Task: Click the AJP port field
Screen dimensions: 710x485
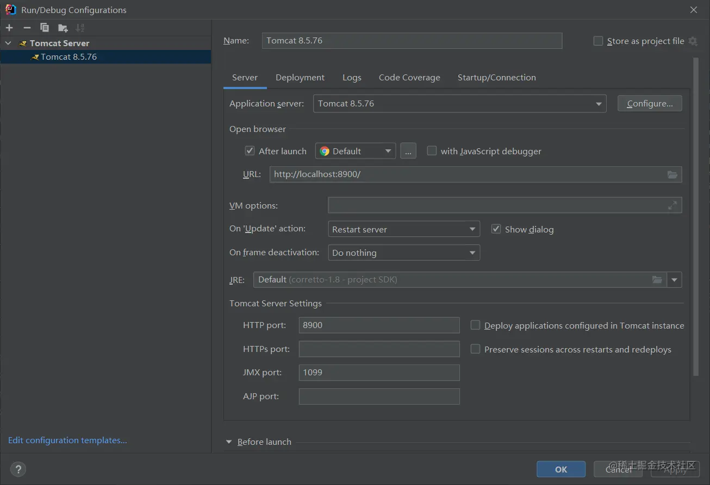Action: tap(379, 396)
